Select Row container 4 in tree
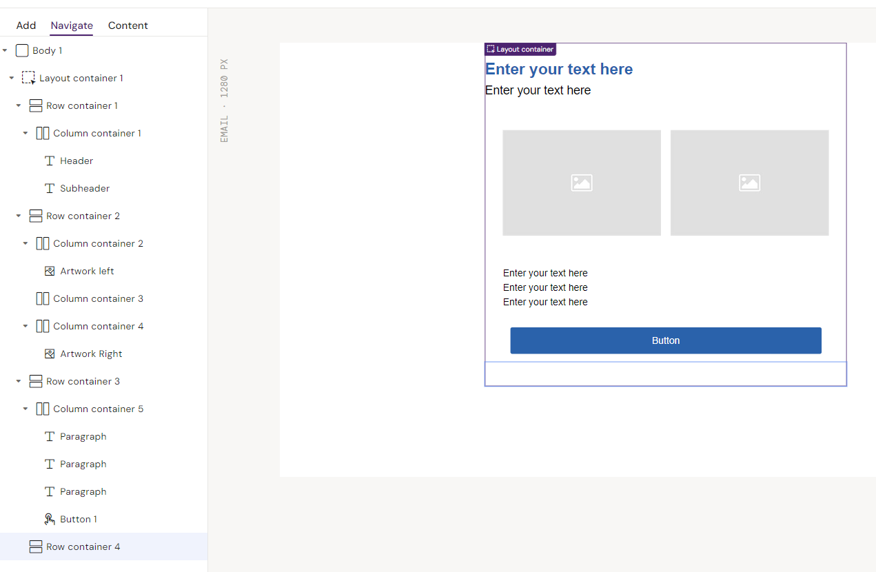The image size is (876, 572). coord(83,547)
